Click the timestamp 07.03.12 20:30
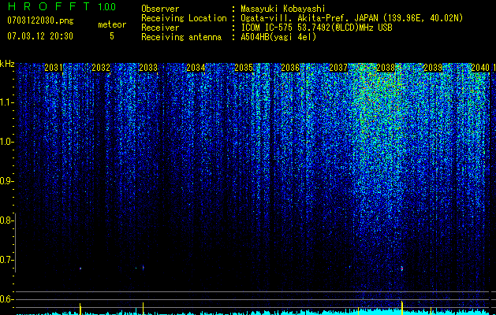 (x=40, y=36)
